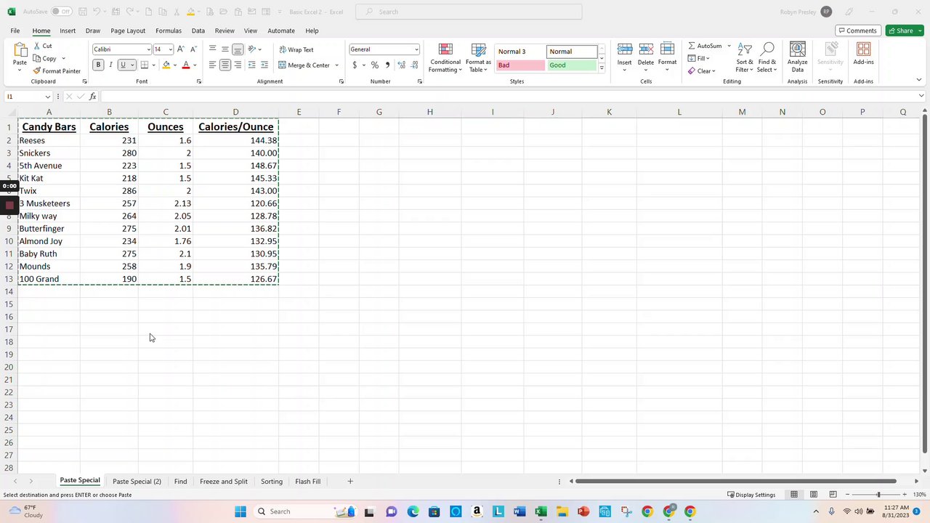Click the Increase Indent icon
This screenshot has height=523, width=930.
point(264,65)
